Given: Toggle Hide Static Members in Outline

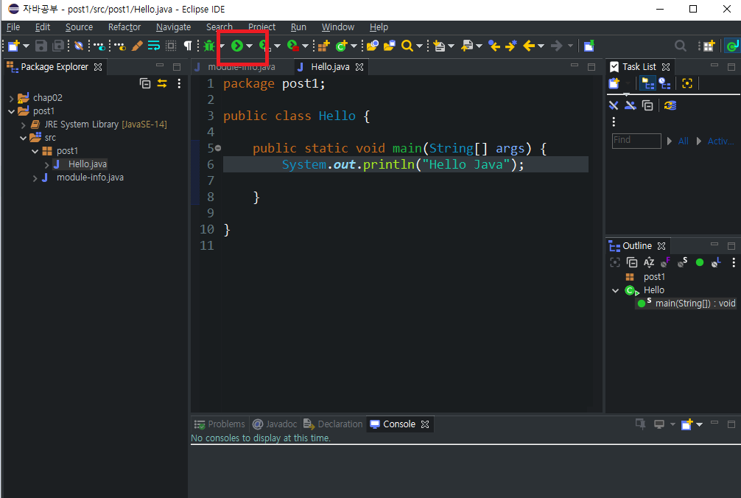Looking at the screenshot, I should coord(683,262).
